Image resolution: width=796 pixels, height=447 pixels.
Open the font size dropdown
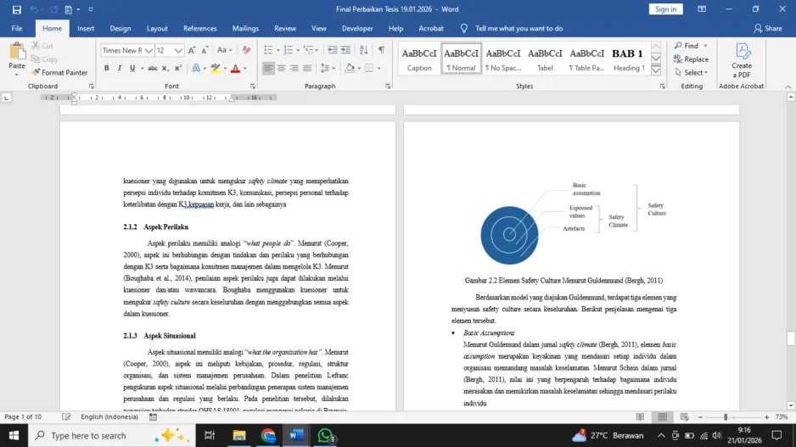coord(178,50)
